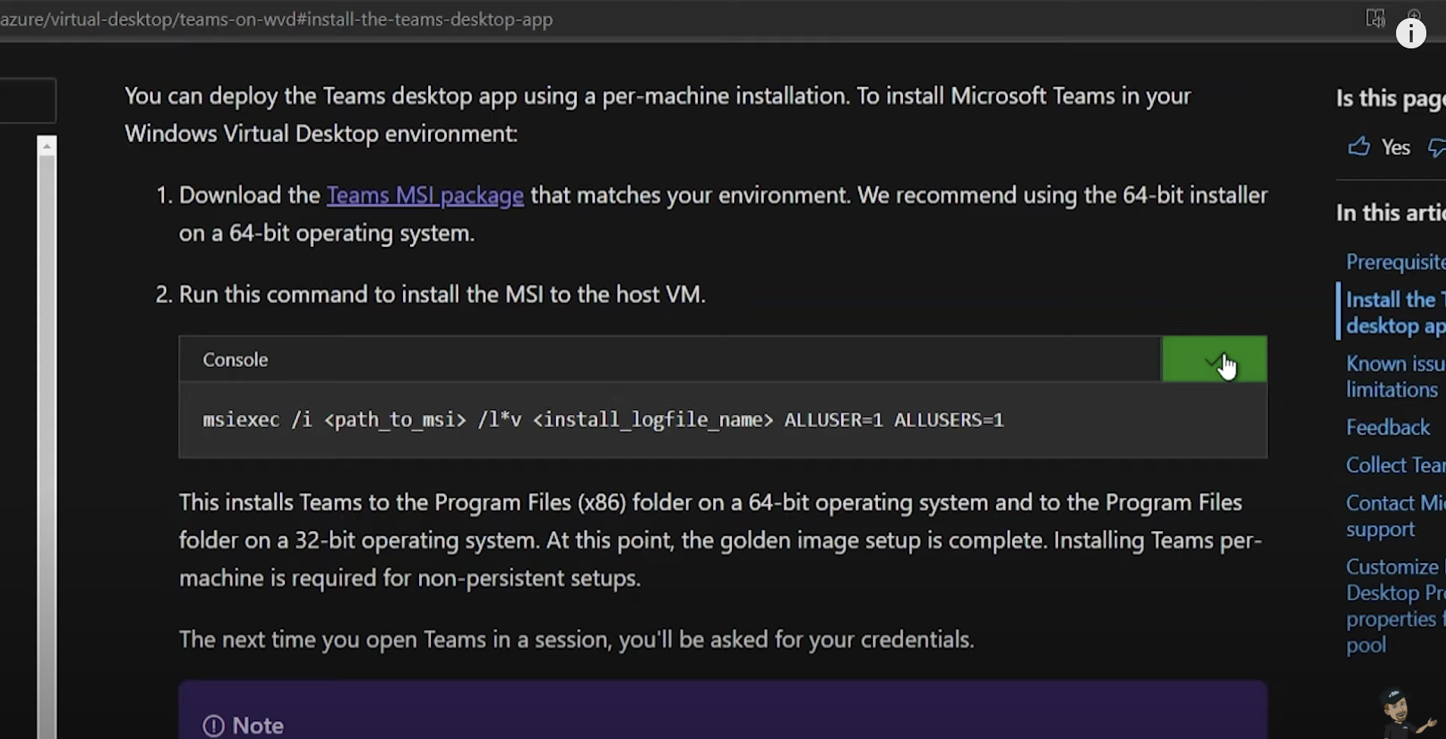1446x739 pixels.
Task: Navigate to Collect Teams logs section
Action: click(x=1394, y=465)
